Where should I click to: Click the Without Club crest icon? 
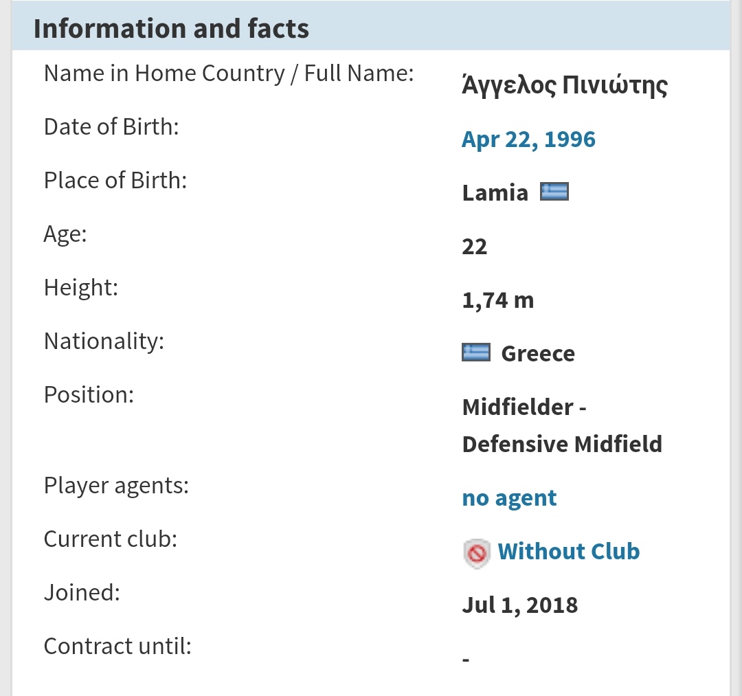[476, 553]
